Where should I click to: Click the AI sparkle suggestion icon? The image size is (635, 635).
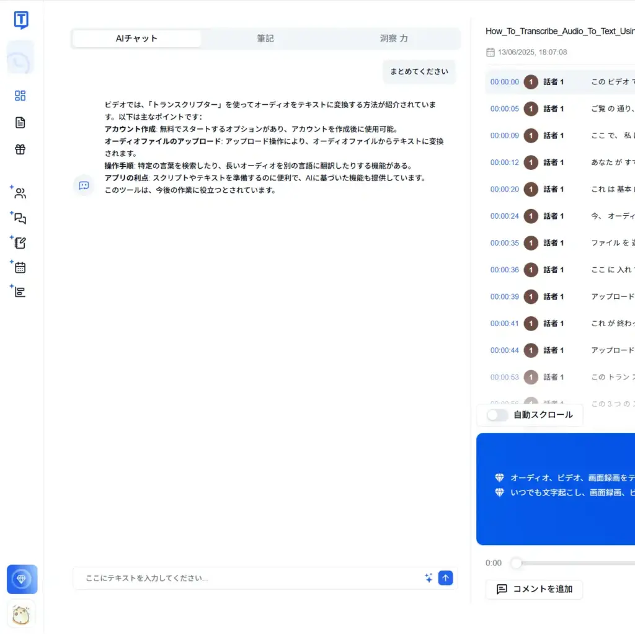click(428, 578)
